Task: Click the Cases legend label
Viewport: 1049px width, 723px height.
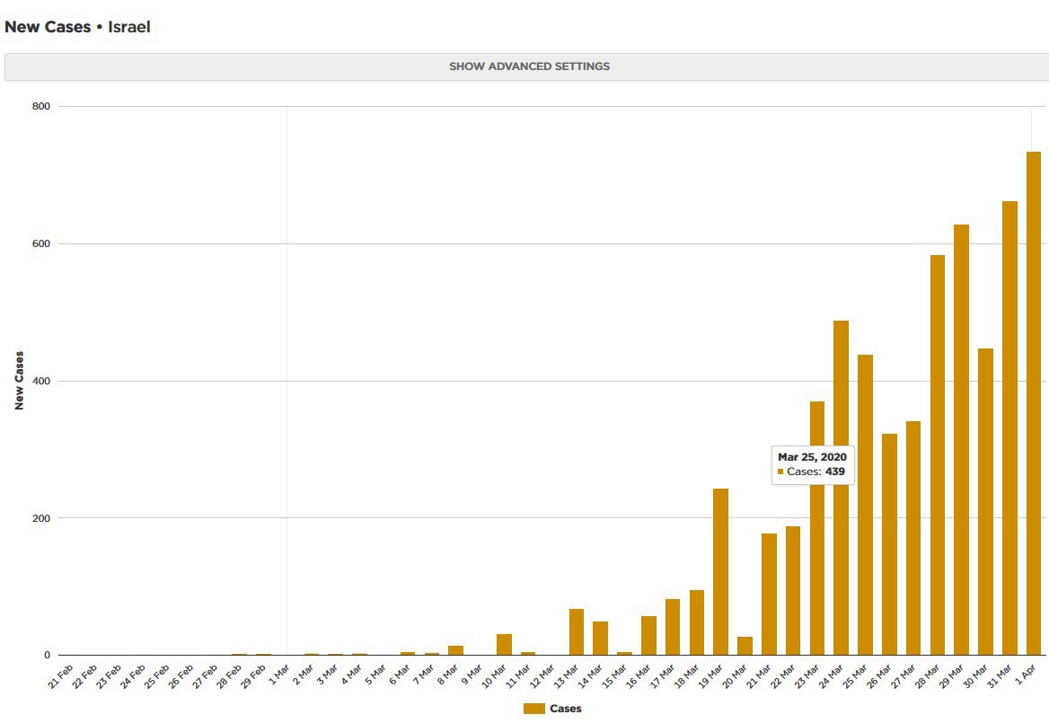Action: point(565,709)
